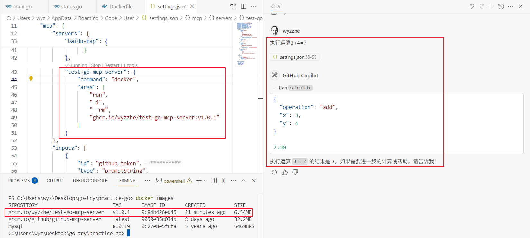The width and height of the screenshot is (530, 238).
Task: Click the minimap code overview
Action: pos(246,42)
